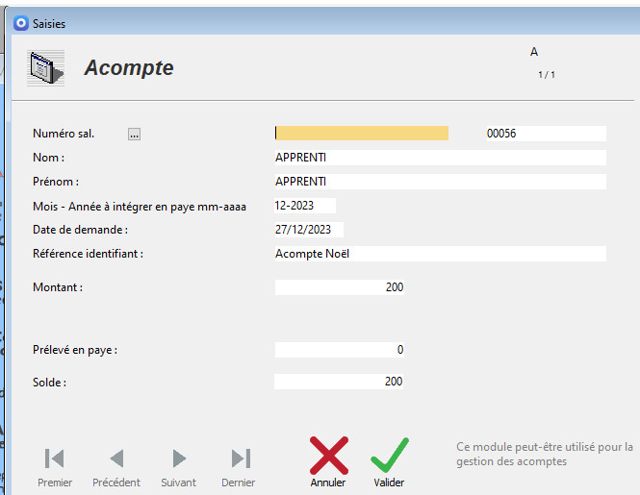Click the Prélevé en paye field

click(340, 350)
